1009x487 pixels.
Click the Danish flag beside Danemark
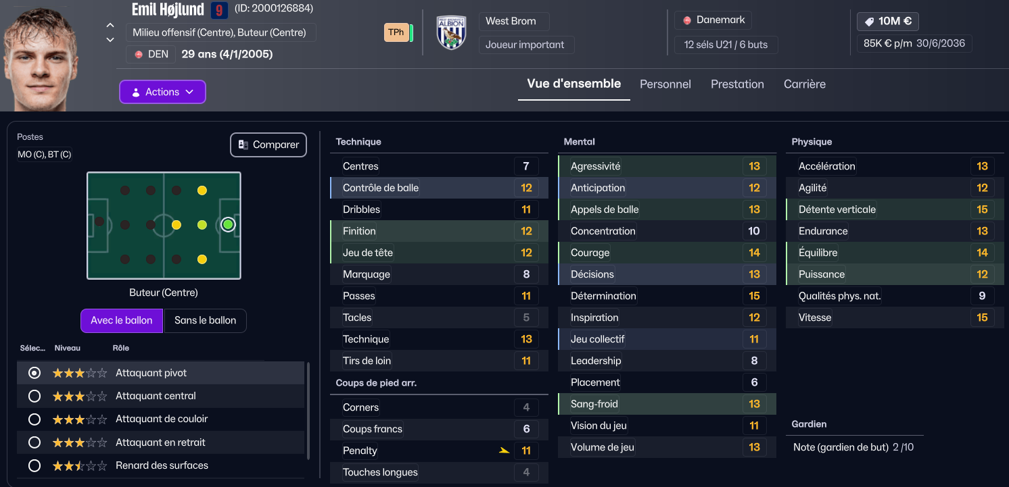687,20
